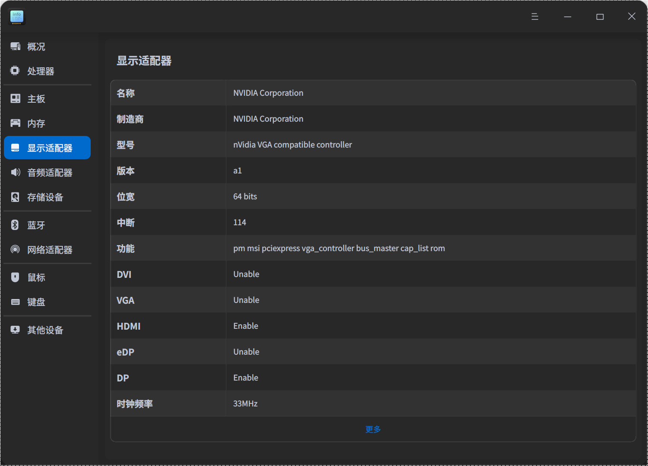Click the Enable value in DP row

[246, 378]
